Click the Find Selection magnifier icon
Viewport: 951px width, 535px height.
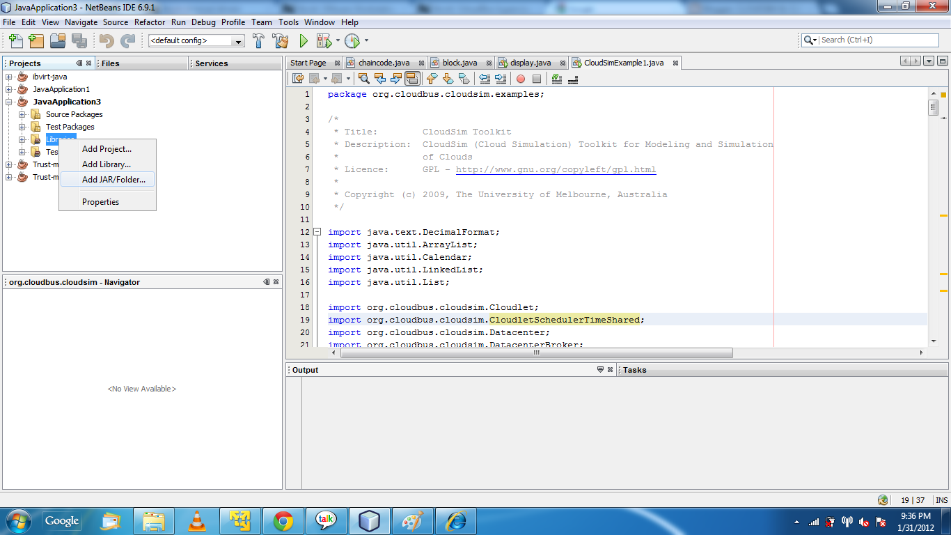coord(363,78)
